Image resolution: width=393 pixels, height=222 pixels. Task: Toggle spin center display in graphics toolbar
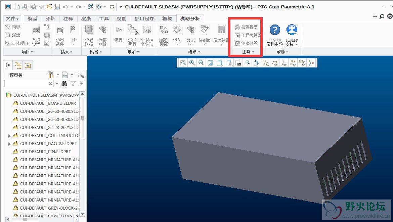[x=311, y=63]
